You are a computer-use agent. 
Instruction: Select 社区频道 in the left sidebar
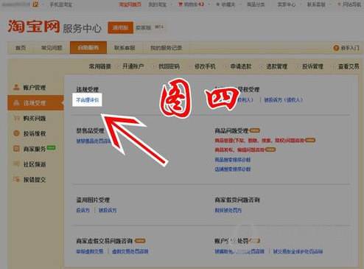[x=35, y=164]
